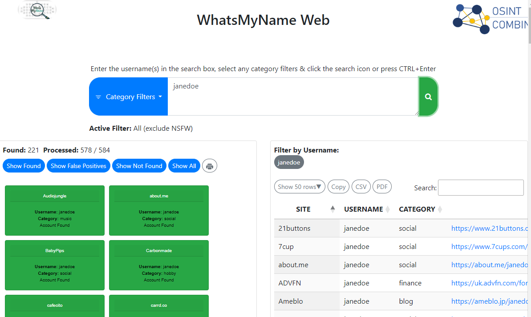The height and width of the screenshot is (317, 531).
Task: Open the 7cups profile link
Action: point(489,247)
